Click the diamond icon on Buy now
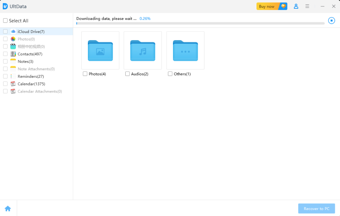 pyautogui.click(x=283, y=6)
